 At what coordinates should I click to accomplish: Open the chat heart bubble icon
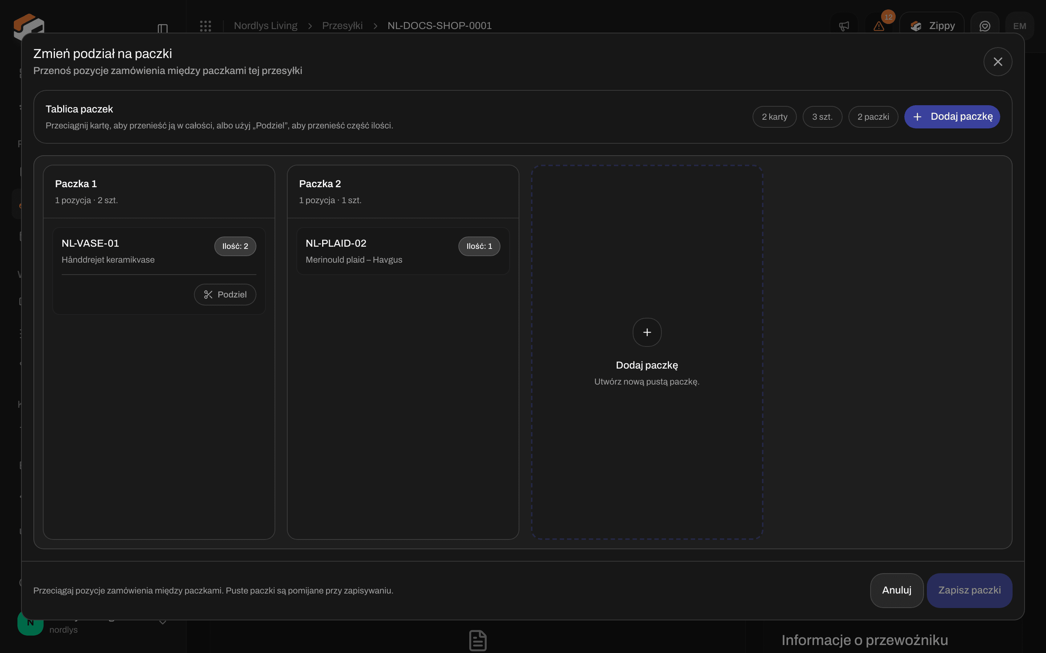click(985, 26)
